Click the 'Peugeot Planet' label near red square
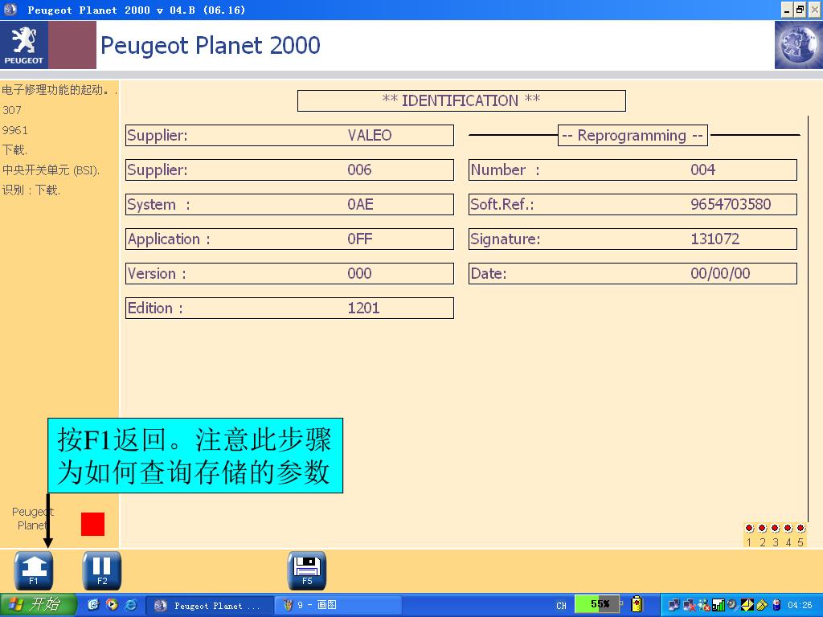The height and width of the screenshot is (617, 823). tap(32, 518)
